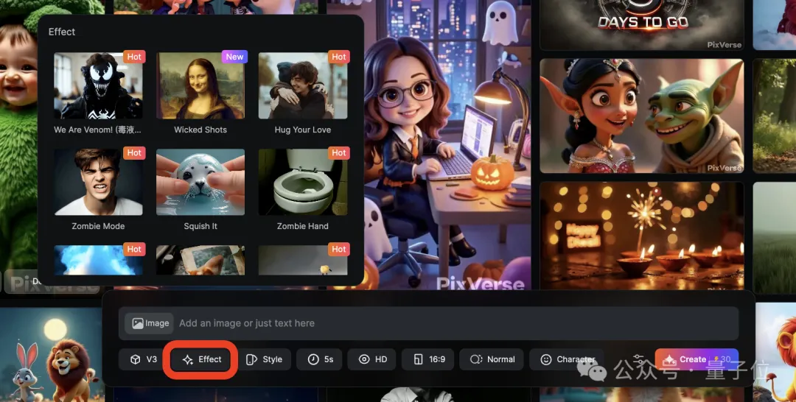
Task: Click the 'We Are Venom!' effect label
Action: [97, 130]
